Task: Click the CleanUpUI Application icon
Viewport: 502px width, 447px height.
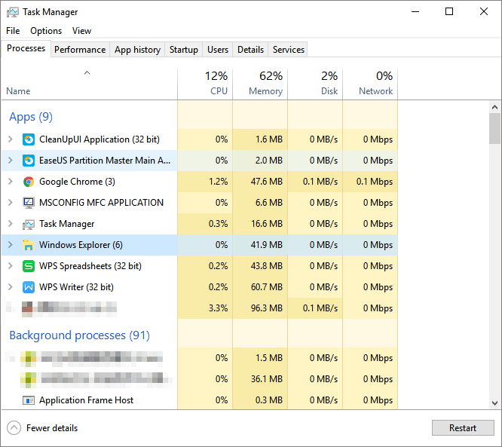Action: pos(29,139)
